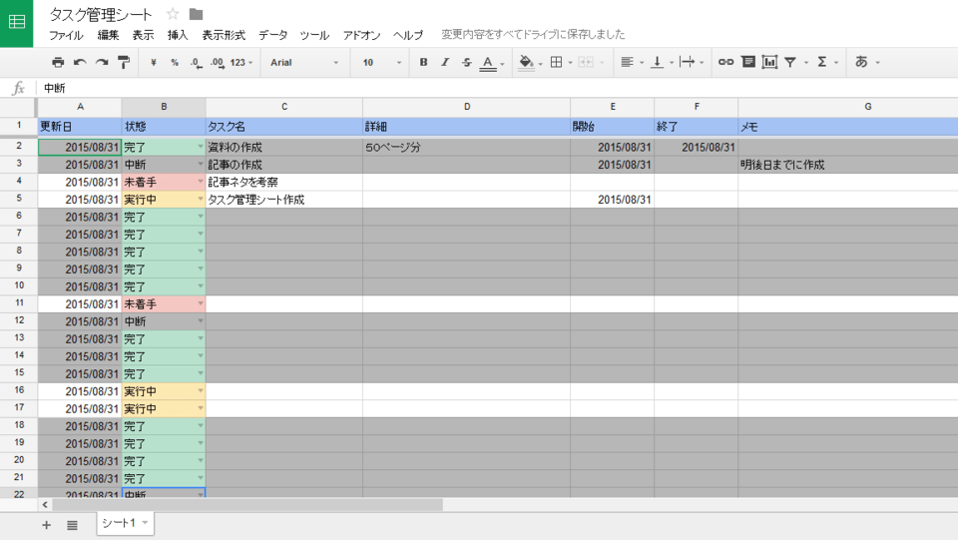This screenshot has width=958, height=540.
Task: Expand status dropdown for 記事ネタを考察 row
Action: (200, 182)
